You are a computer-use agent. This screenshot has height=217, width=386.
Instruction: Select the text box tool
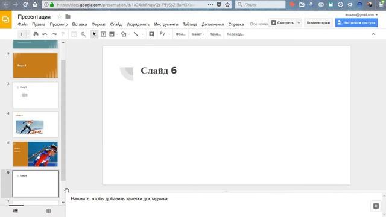tap(103, 34)
